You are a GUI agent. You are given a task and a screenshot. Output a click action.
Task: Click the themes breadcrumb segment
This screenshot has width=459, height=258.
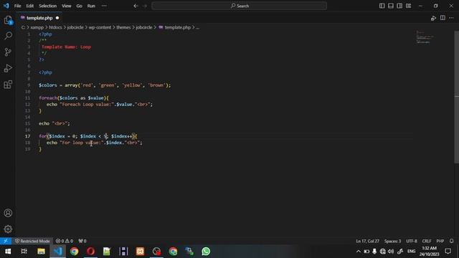(x=123, y=27)
